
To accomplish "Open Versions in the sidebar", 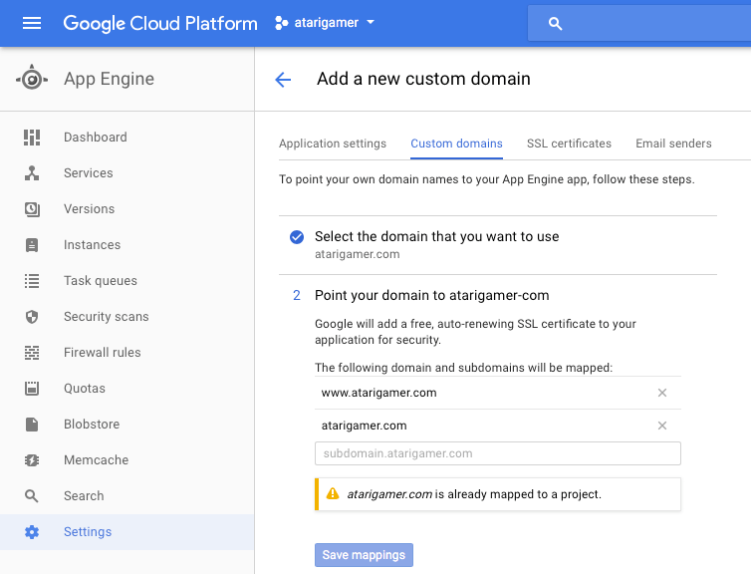I will click(126, 209).
